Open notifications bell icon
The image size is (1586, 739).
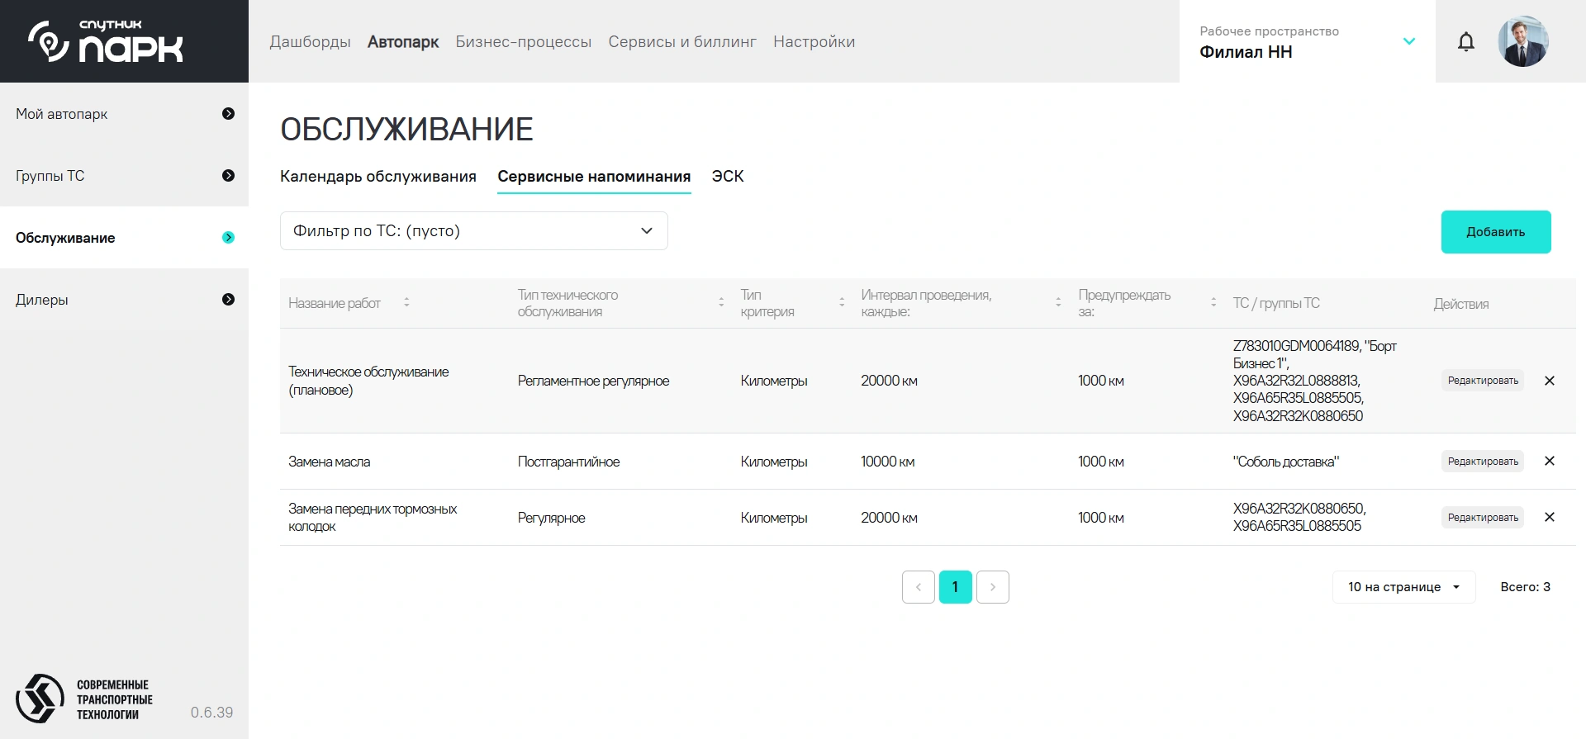tap(1465, 42)
